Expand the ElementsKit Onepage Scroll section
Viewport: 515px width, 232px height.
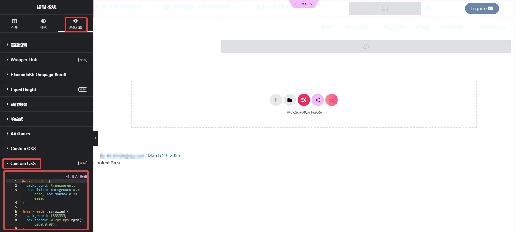click(38, 75)
